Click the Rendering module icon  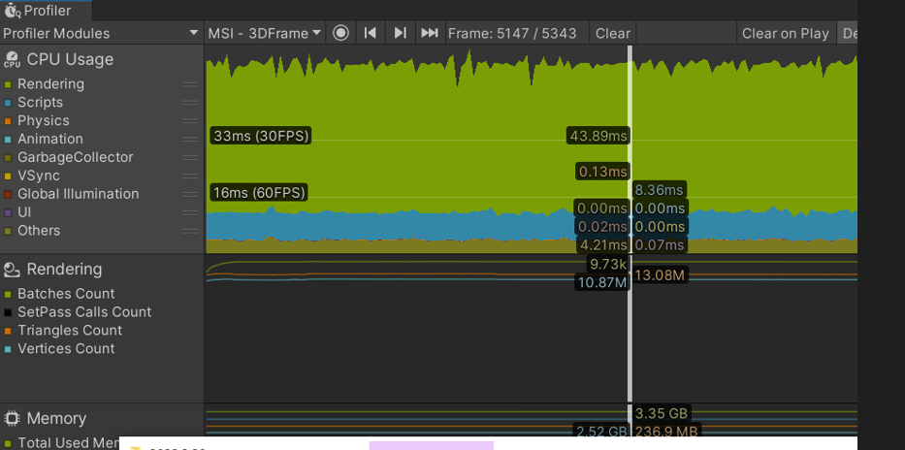(x=12, y=270)
